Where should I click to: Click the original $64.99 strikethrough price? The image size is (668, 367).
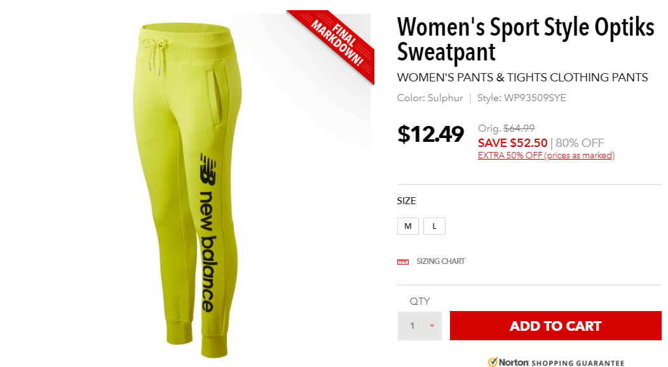coord(519,128)
